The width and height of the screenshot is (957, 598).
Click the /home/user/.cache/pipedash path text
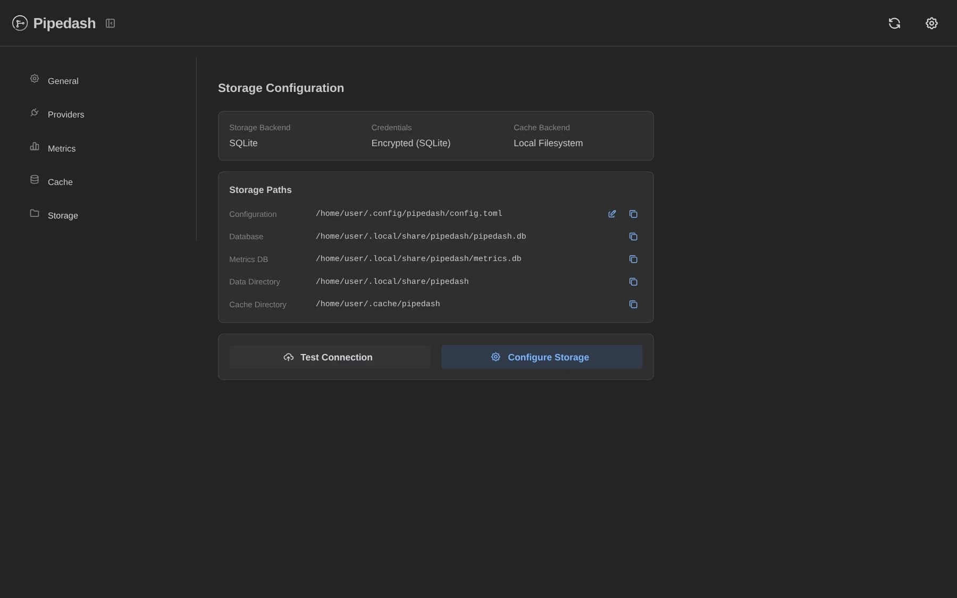coord(378,304)
